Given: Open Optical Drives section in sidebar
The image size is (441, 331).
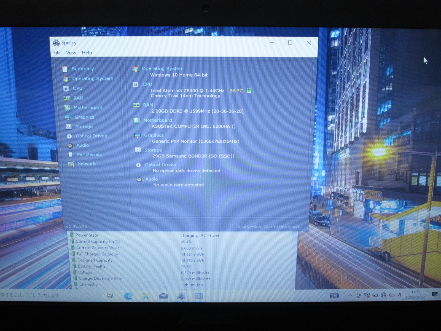Looking at the screenshot, I should (x=91, y=136).
